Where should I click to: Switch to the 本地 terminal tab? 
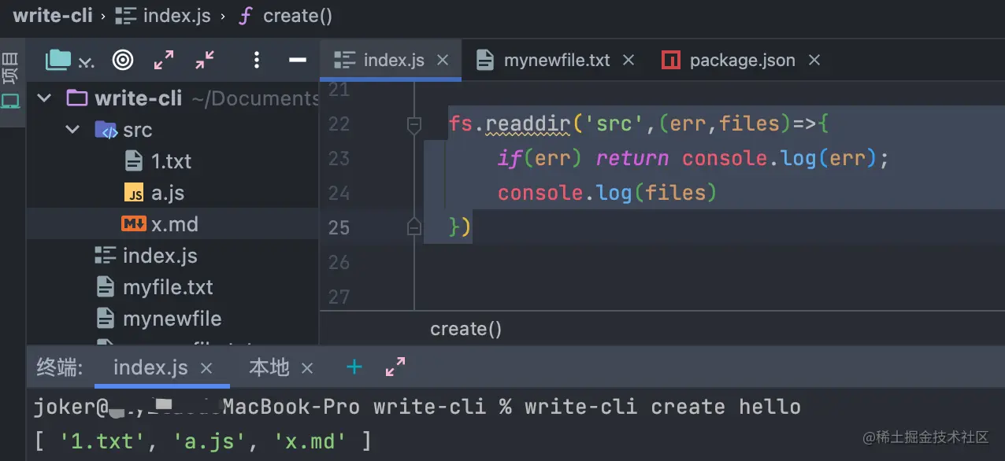pos(269,367)
